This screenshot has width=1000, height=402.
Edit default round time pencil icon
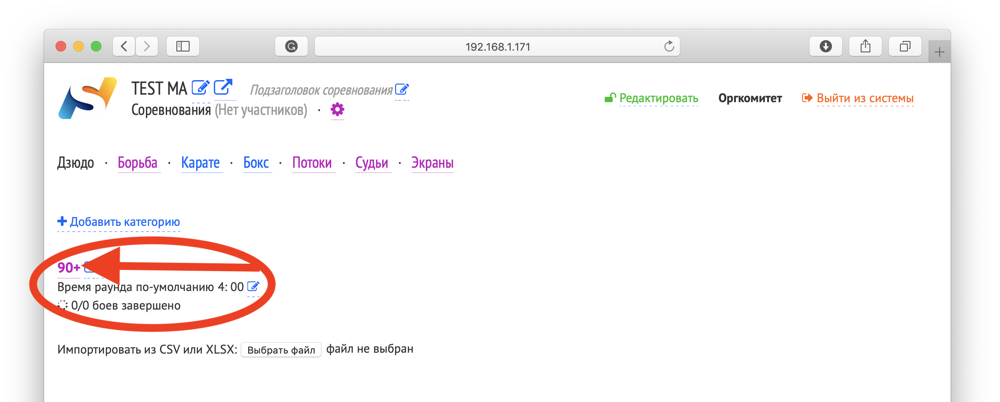[253, 287]
